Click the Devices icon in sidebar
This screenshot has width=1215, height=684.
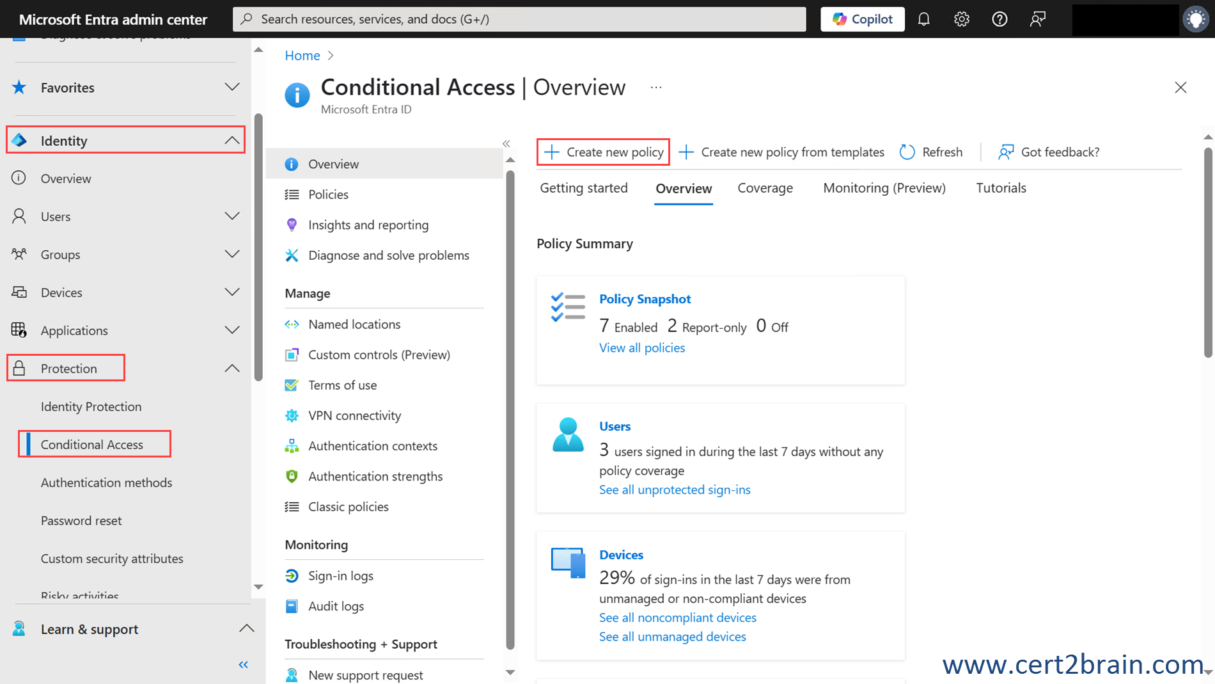(x=19, y=292)
